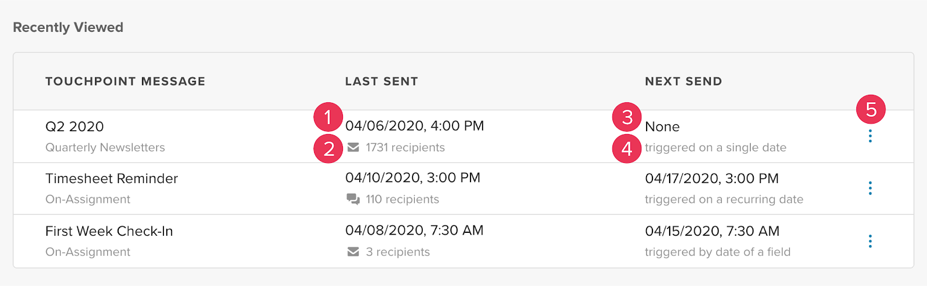
Task: Select the 1731 recipients text
Action: click(405, 147)
